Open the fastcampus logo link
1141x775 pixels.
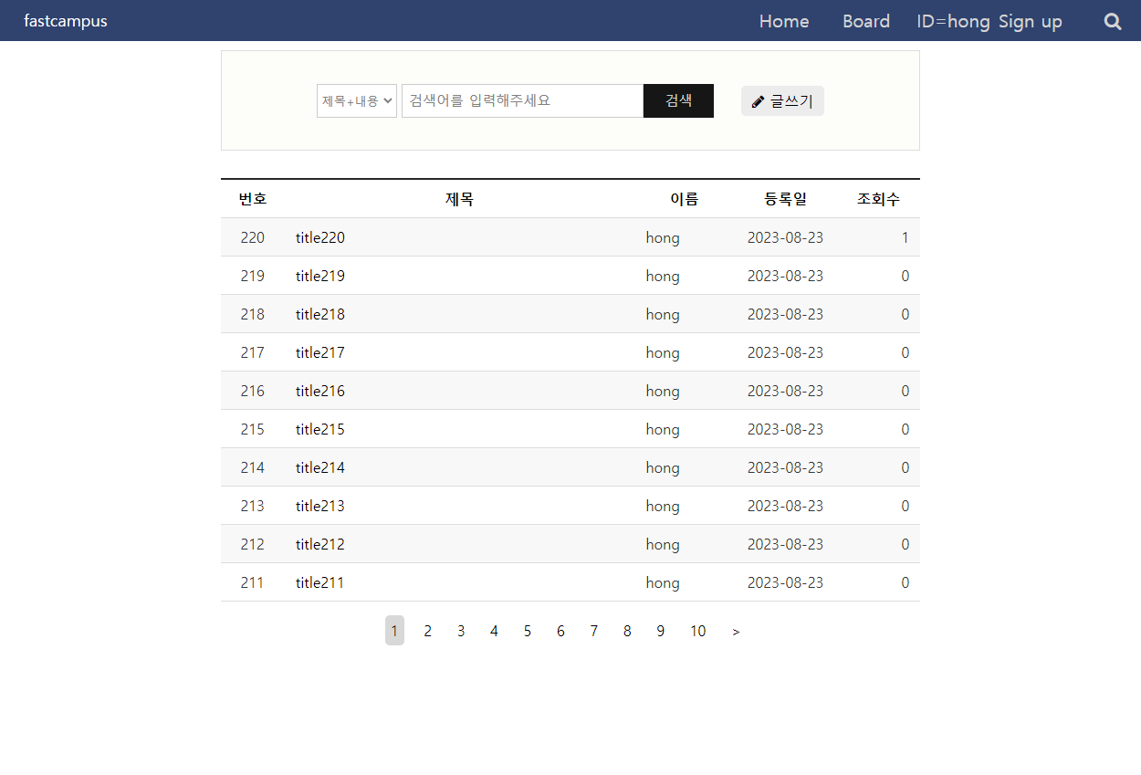click(66, 21)
